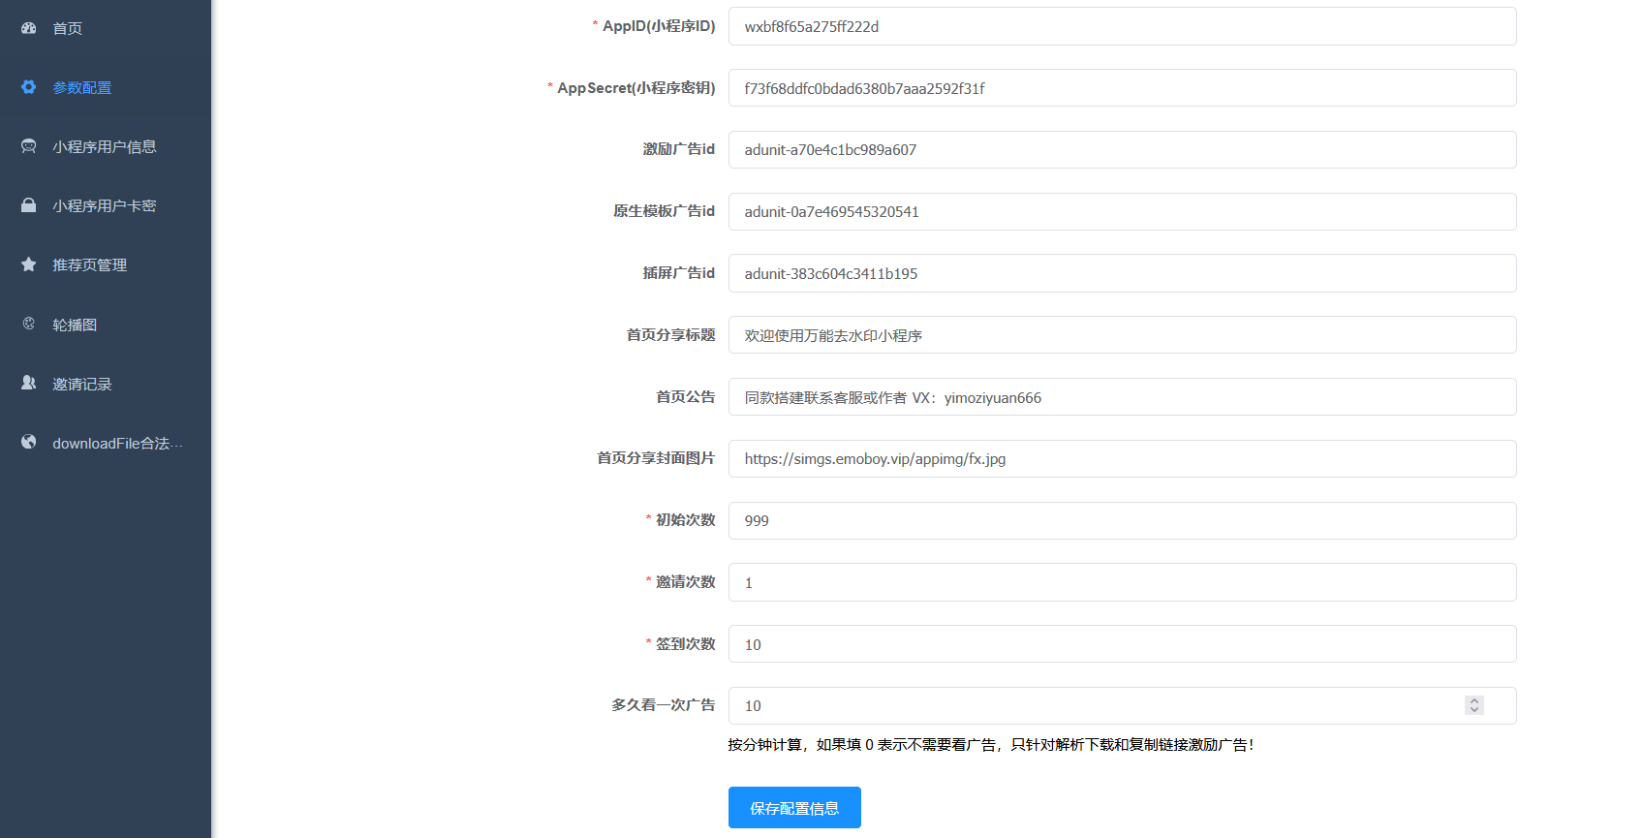
Task: Click into the AppSecret field
Action: 1122,88
